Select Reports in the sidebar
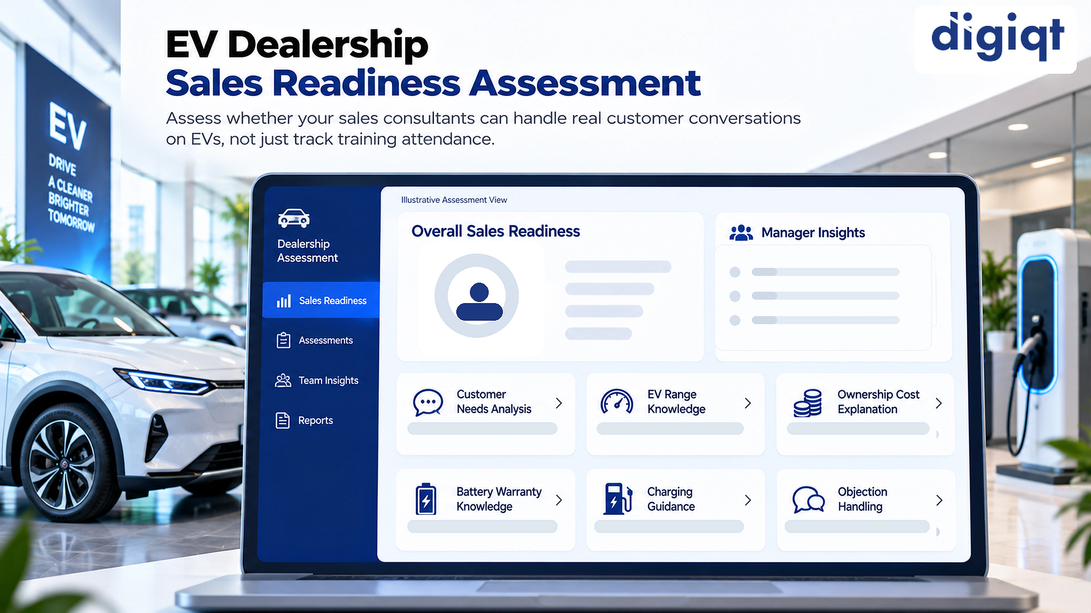The height and width of the screenshot is (613, 1091). [x=304, y=421]
